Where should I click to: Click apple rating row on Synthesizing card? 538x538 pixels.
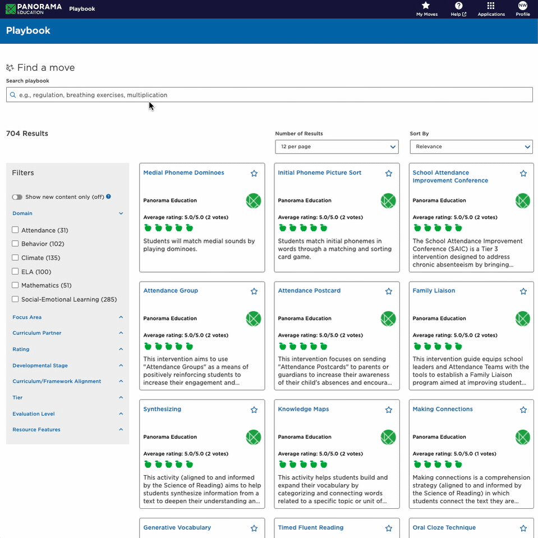pos(168,465)
